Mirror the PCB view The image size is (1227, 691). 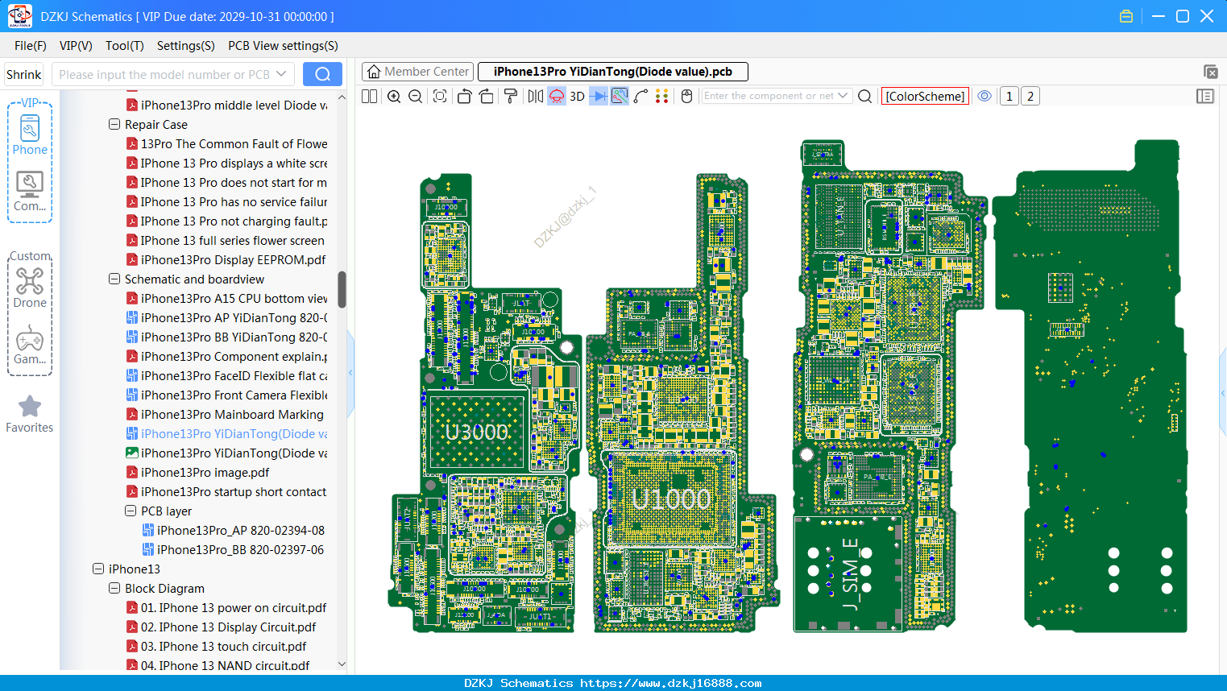(x=536, y=96)
